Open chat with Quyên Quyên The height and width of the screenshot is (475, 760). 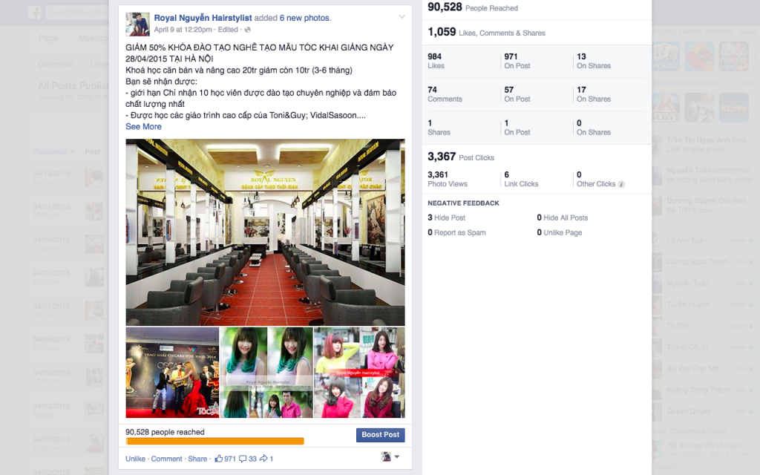704,411
